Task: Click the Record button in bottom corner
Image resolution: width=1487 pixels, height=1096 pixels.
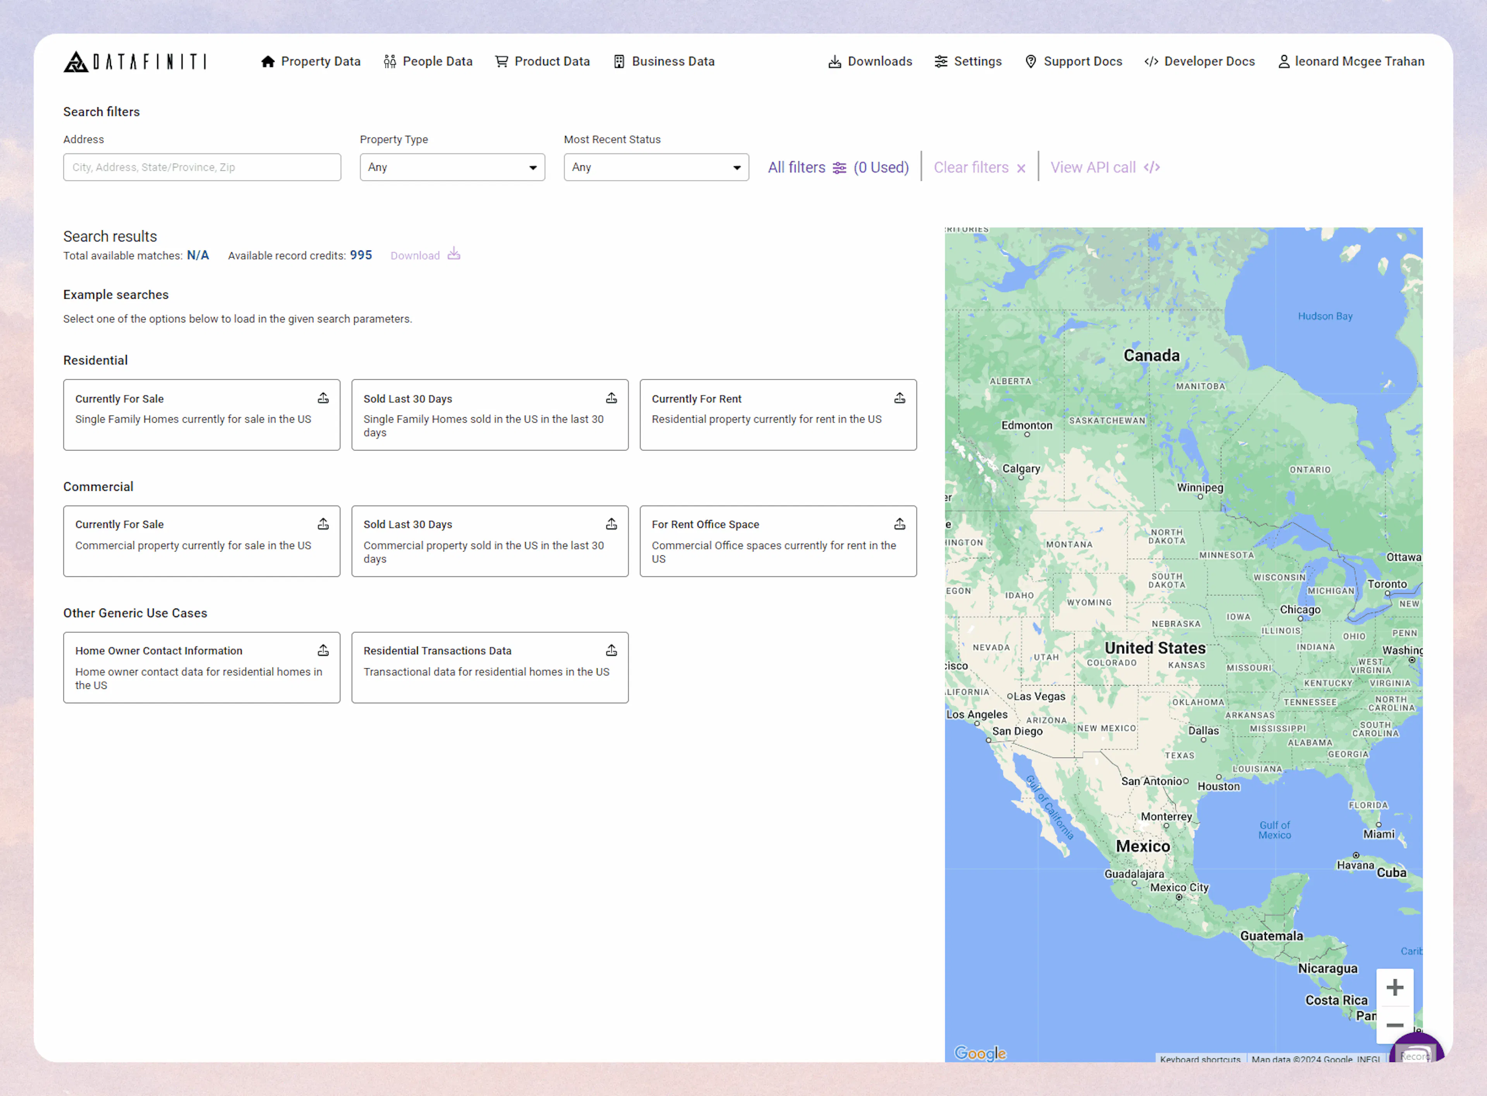Action: coord(1417,1055)
